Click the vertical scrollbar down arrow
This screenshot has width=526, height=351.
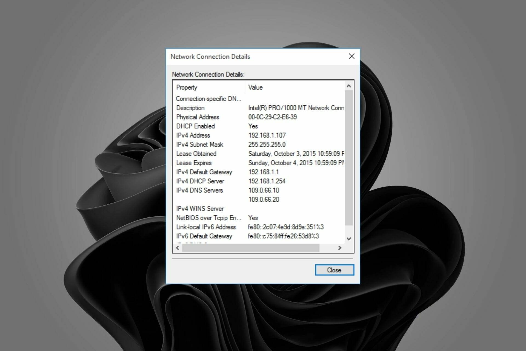point(348,238)
